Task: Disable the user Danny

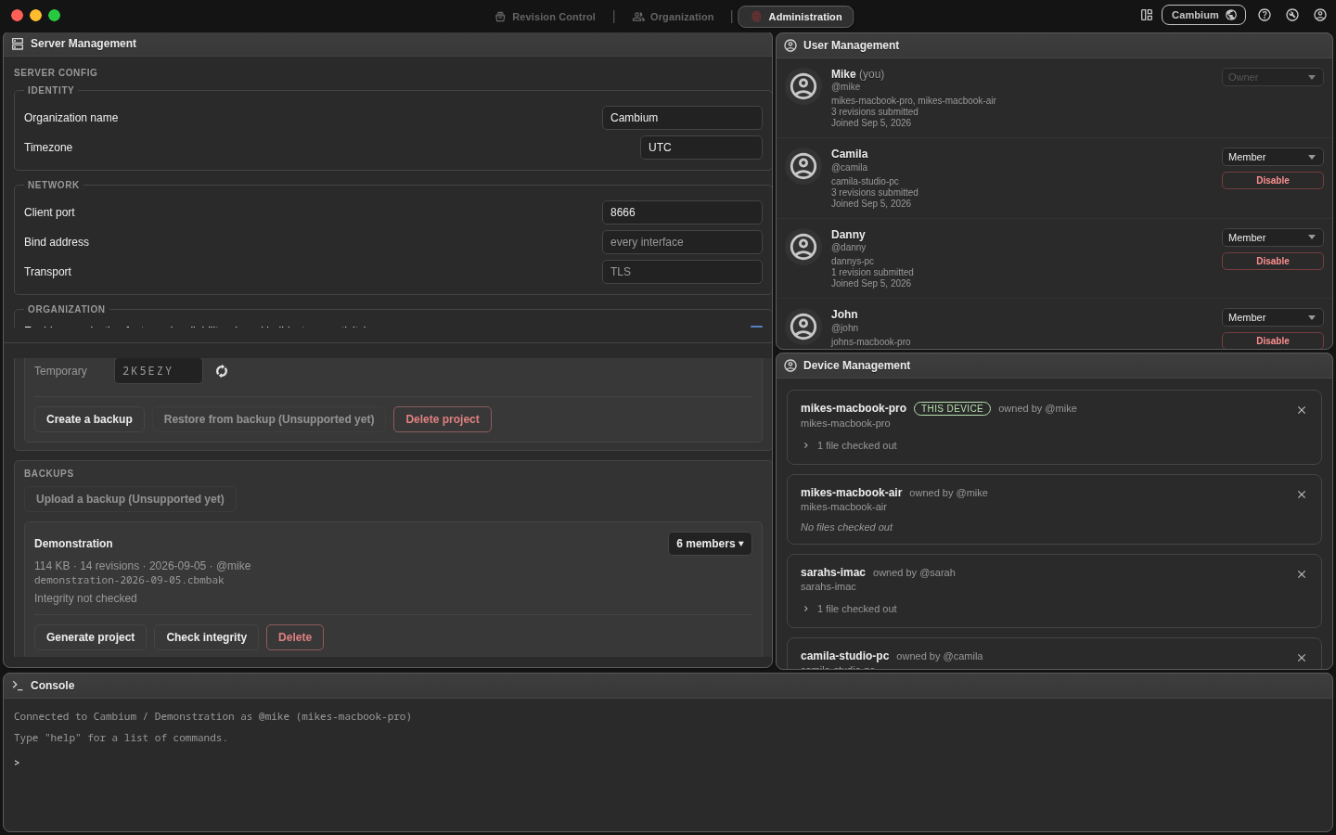Action: pyautogui.click(x=1272, y=261)
